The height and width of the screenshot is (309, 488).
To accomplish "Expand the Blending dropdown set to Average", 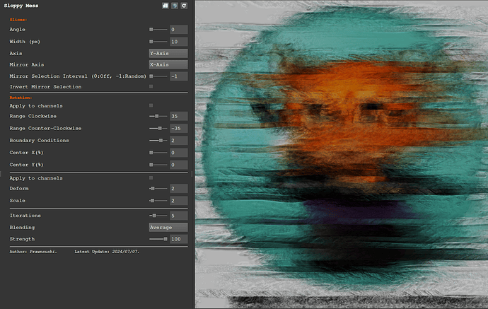I will pos(168,228).
